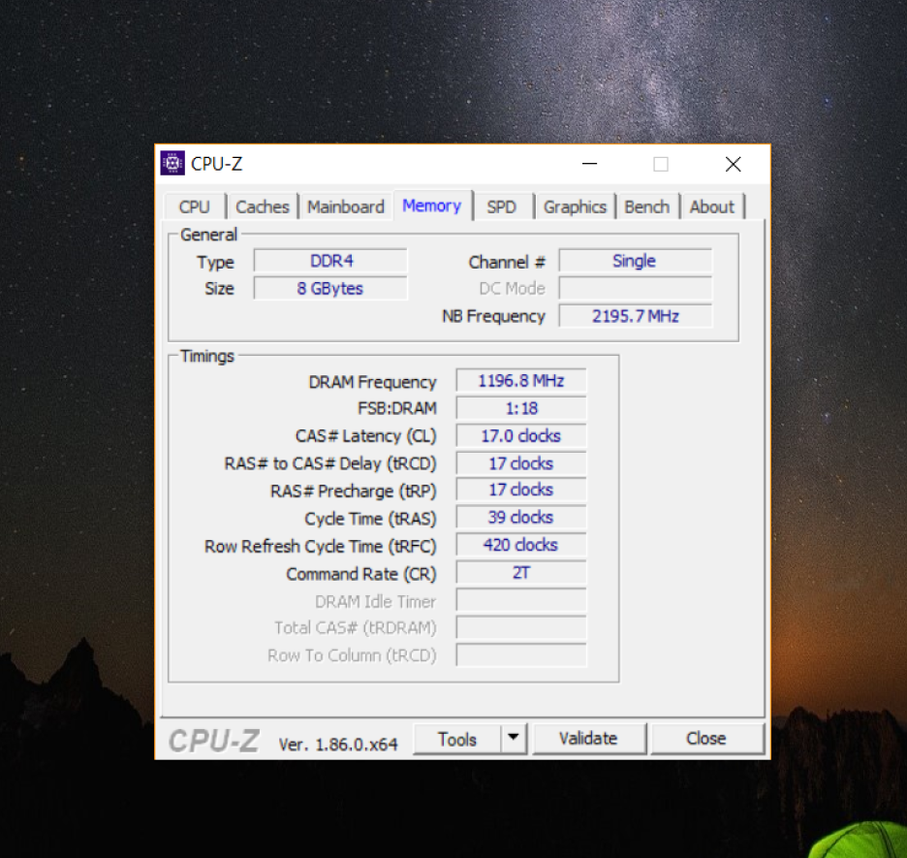Click the Channel # label
The height and width of the screenshot is (858, 907).
(x=507, y=262)
